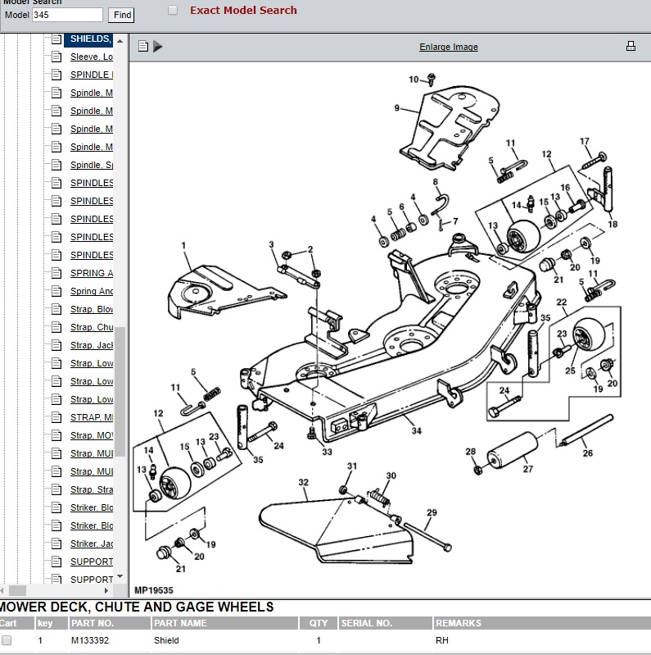Click the Model search text field
Viewport: 651px width, 655px height.
[x=67, y=15]
